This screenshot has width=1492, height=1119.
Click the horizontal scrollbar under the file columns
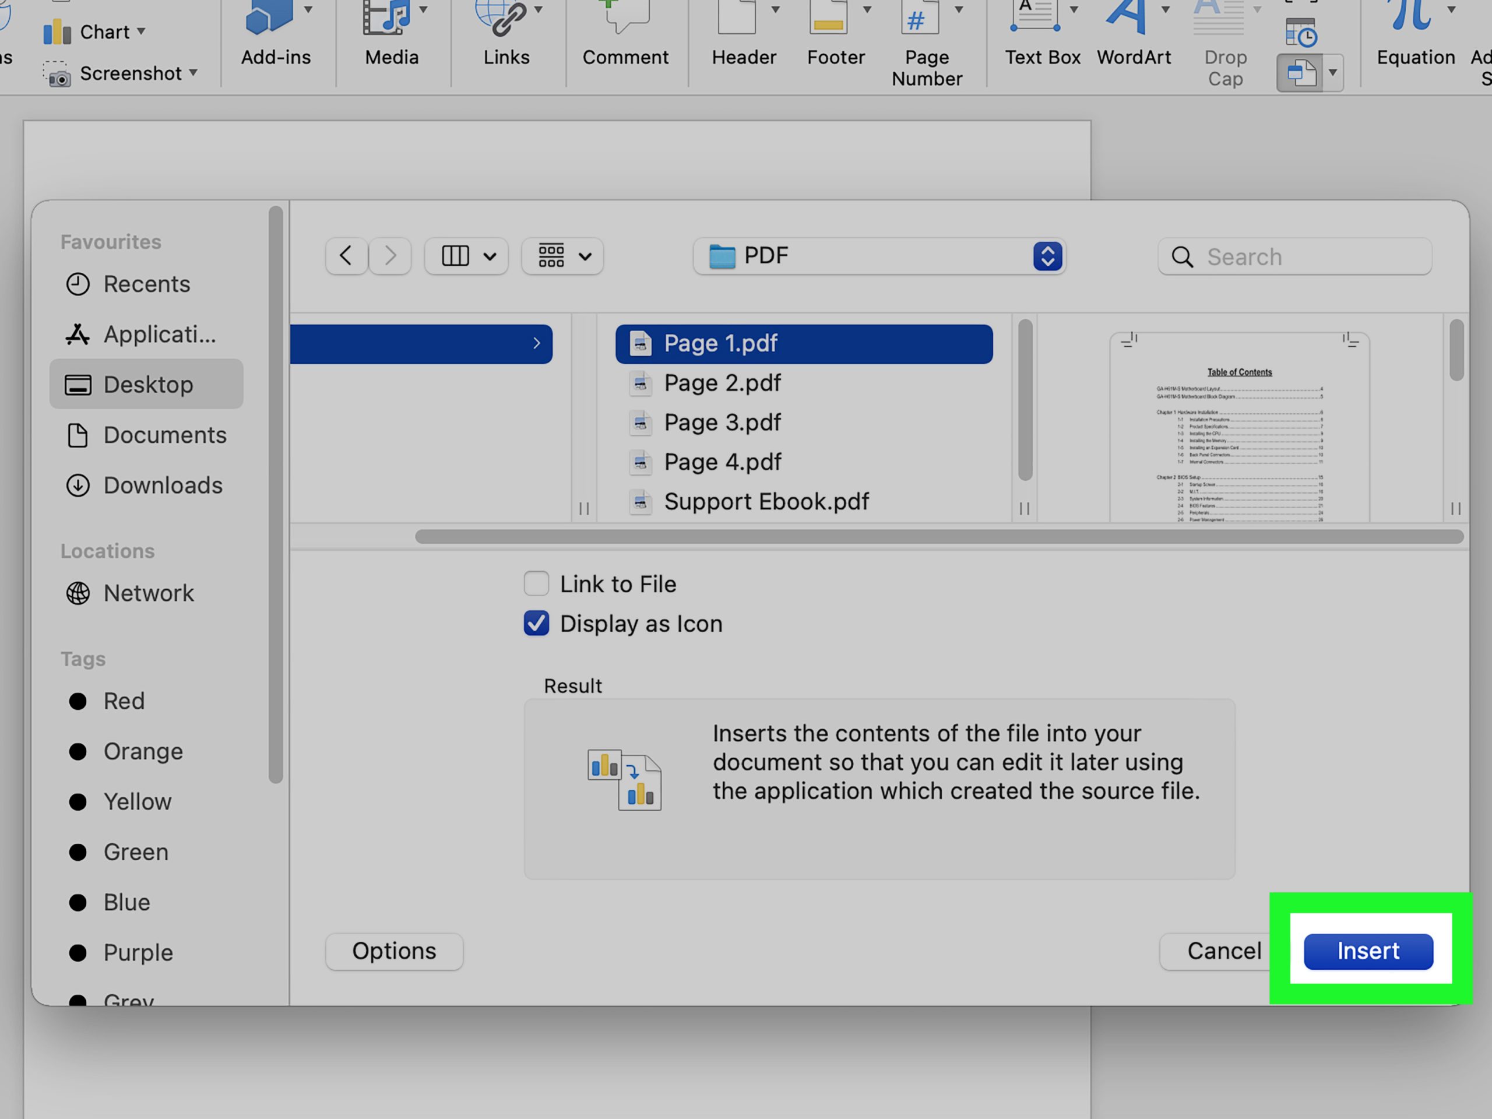[x=939, y=536]
